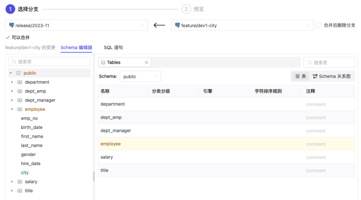Click 注释 column header

pyautogui.click(x=310, y=91)
